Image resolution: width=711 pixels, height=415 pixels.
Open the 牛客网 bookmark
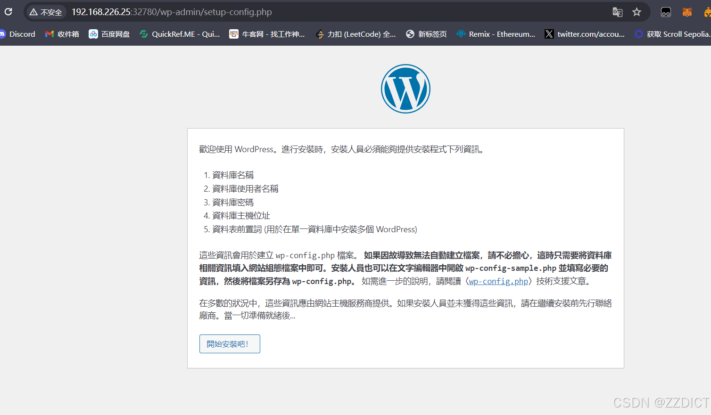coord(267,34)
